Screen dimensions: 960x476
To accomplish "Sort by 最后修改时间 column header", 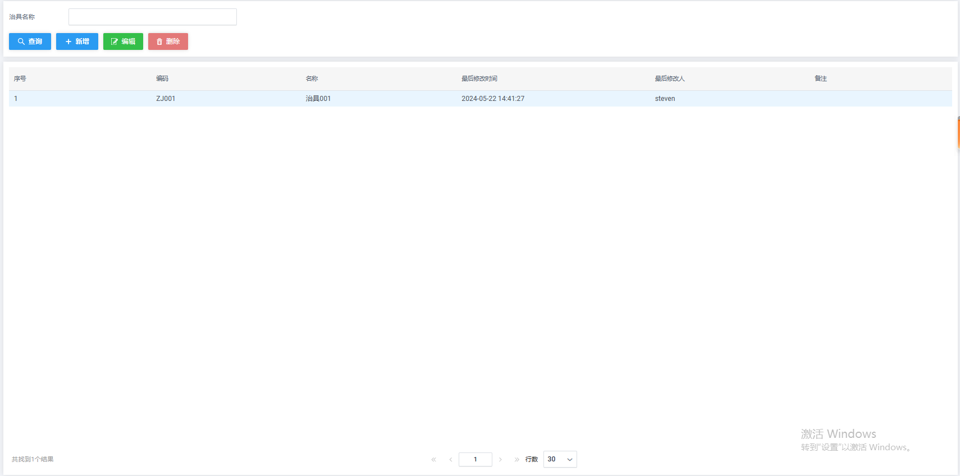I will (x=479, y=78).
